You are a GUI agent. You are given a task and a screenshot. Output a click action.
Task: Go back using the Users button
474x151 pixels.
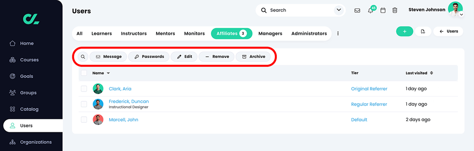click(x=448, y=31)
